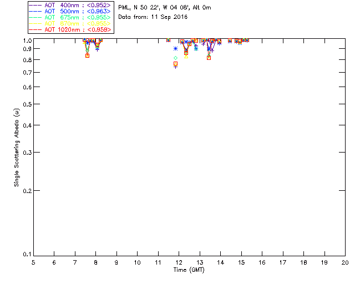
Task: Click the isolated green diamond point near hour 12
Action: click(175, 58)
